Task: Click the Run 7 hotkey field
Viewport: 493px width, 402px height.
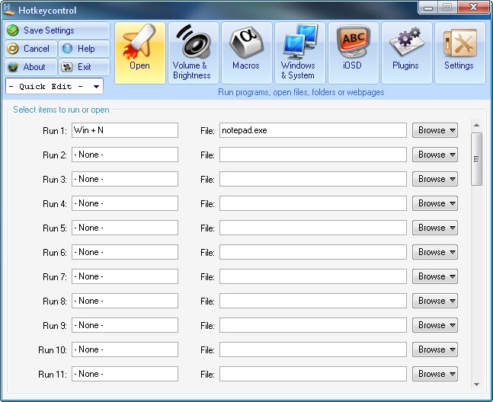Action: 124,276
